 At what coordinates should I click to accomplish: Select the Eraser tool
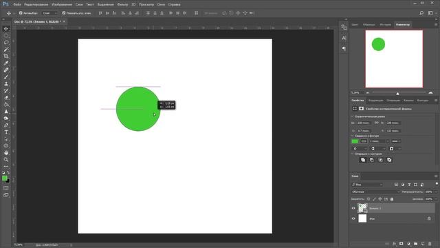pos(6,98)
